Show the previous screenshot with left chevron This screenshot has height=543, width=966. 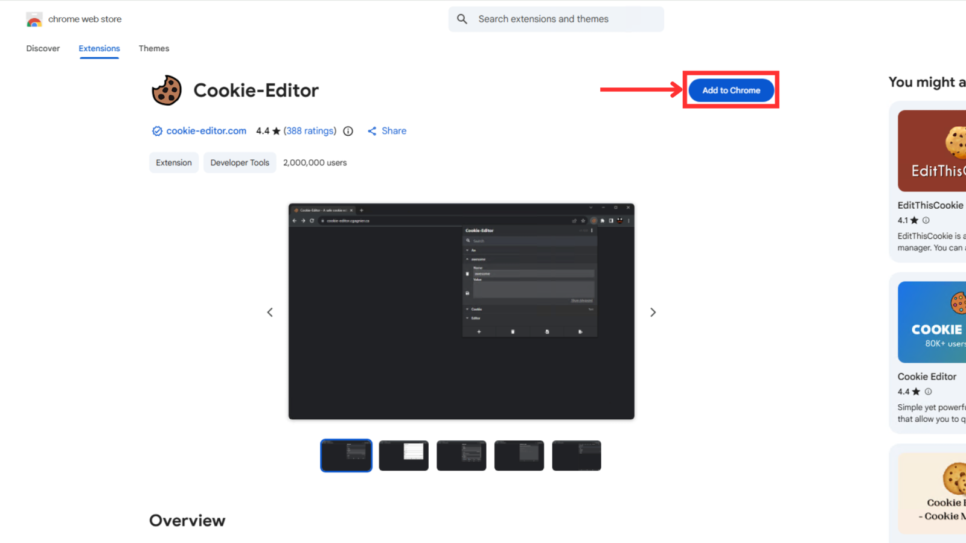pos(270,312)
